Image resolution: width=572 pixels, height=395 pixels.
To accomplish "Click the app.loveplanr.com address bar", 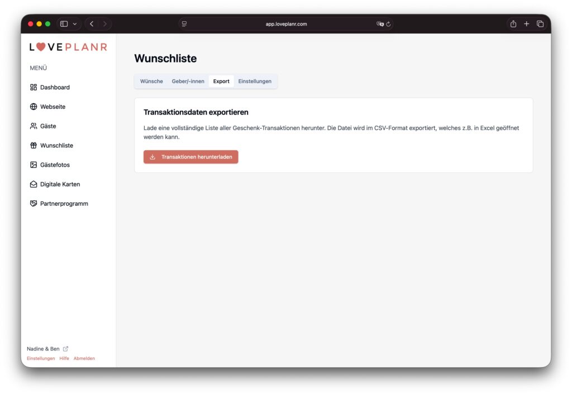I will click(x=286, y=24).
